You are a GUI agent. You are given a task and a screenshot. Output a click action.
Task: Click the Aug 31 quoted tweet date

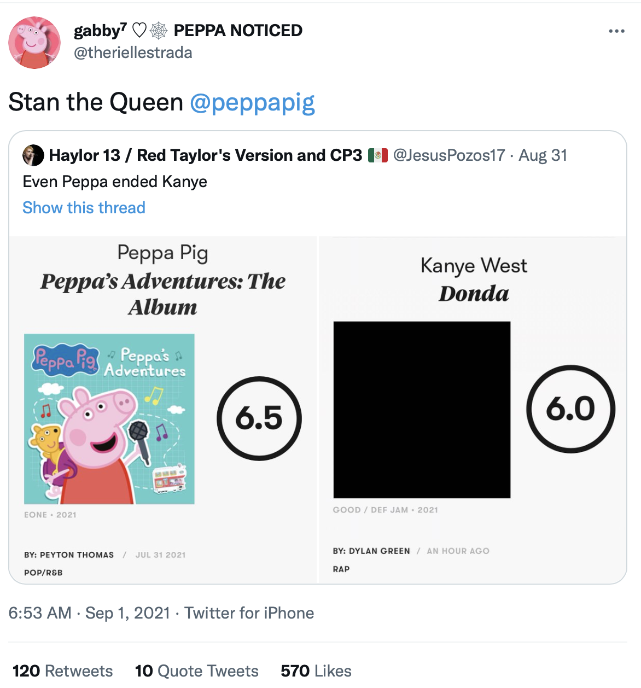[543, 155]
